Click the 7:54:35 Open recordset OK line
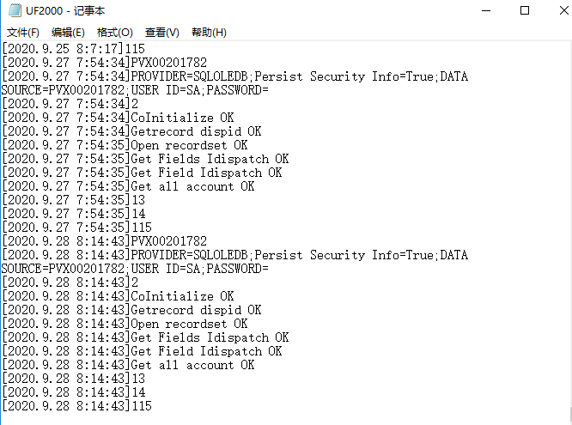 pyautogui.click(x=125, y=145)
